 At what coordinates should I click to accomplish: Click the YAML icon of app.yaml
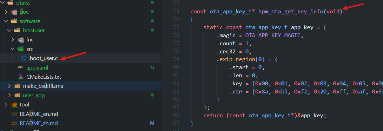[x=21, y=68]
